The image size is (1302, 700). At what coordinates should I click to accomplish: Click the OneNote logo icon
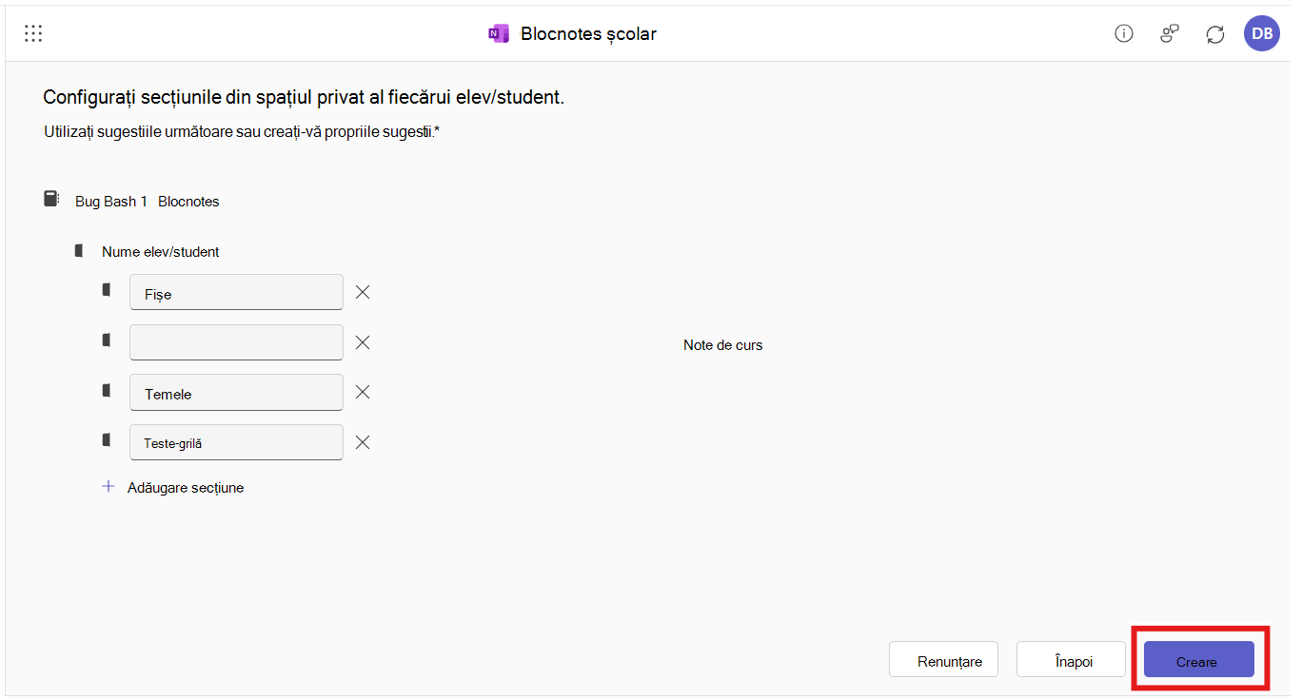click(x=499, y=34)
